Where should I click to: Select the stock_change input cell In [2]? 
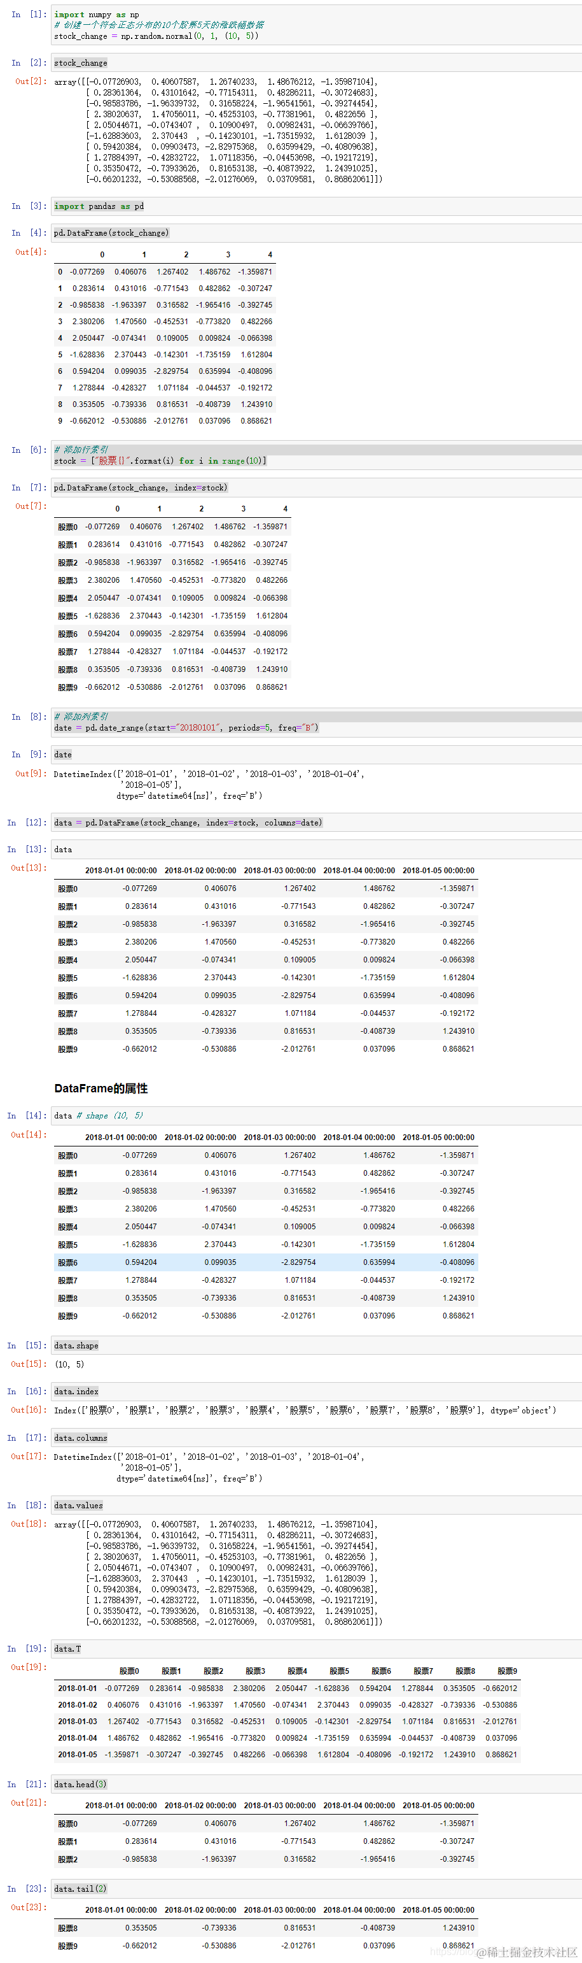317,62
